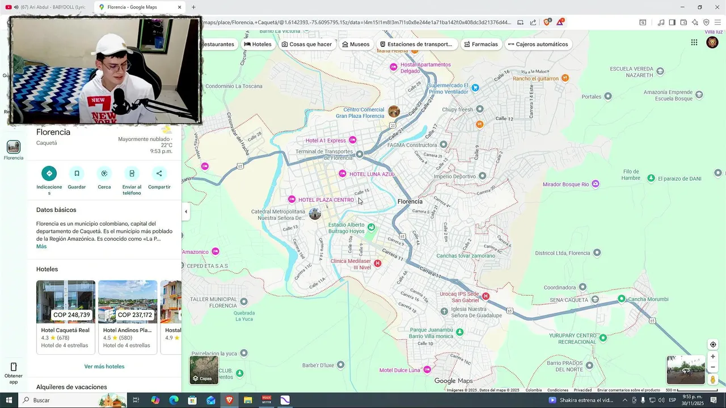This screenshot has width=726, height=408.
Task: Click Obtener app sidebar button
Action: point(14,373)
